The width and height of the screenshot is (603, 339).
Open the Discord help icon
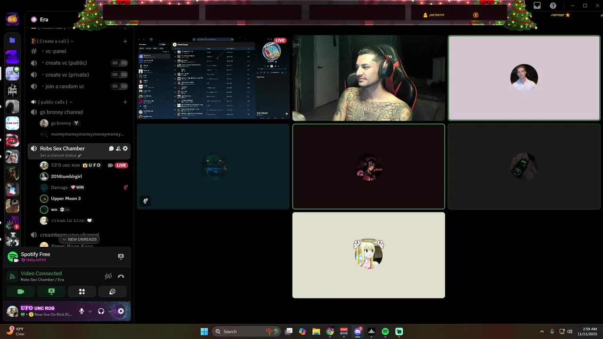pos(553,6)
